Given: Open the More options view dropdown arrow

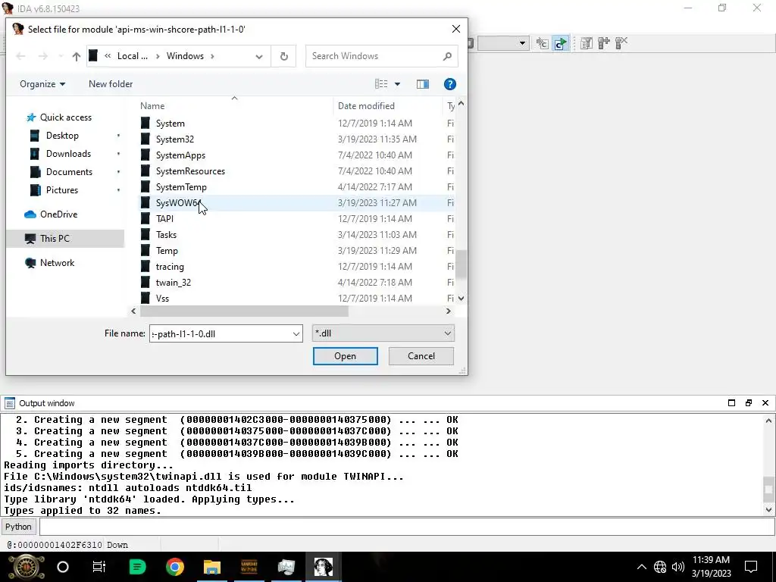Looking at the screenshot, I should [x=397, y=84].
